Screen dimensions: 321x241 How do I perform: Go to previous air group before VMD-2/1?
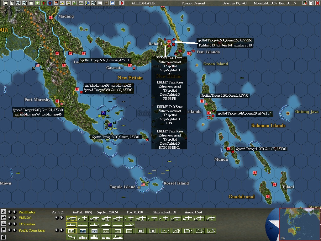pos(10,218)
